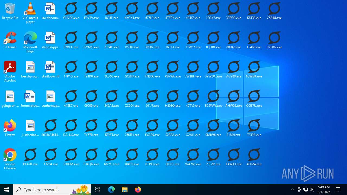Open Firefox from the taskbar
Viewport: 347px width, 195px height.
click(138, 190)
